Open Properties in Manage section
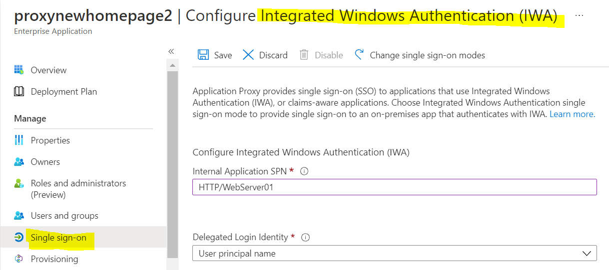The height and width of the screenshot is (270, 609). 50,140
